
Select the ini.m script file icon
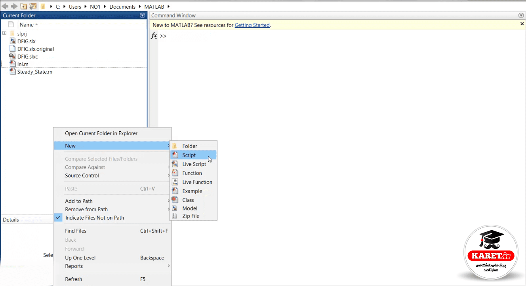tap(12, 64)
